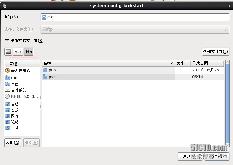Viewport: 233px width, 165px height.
Task: Click the 取消 cancel button
Action: pos(190,156)
